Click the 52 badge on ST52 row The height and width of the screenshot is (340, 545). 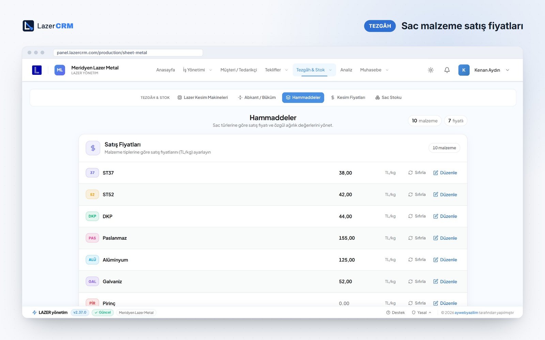click(92, 194)
